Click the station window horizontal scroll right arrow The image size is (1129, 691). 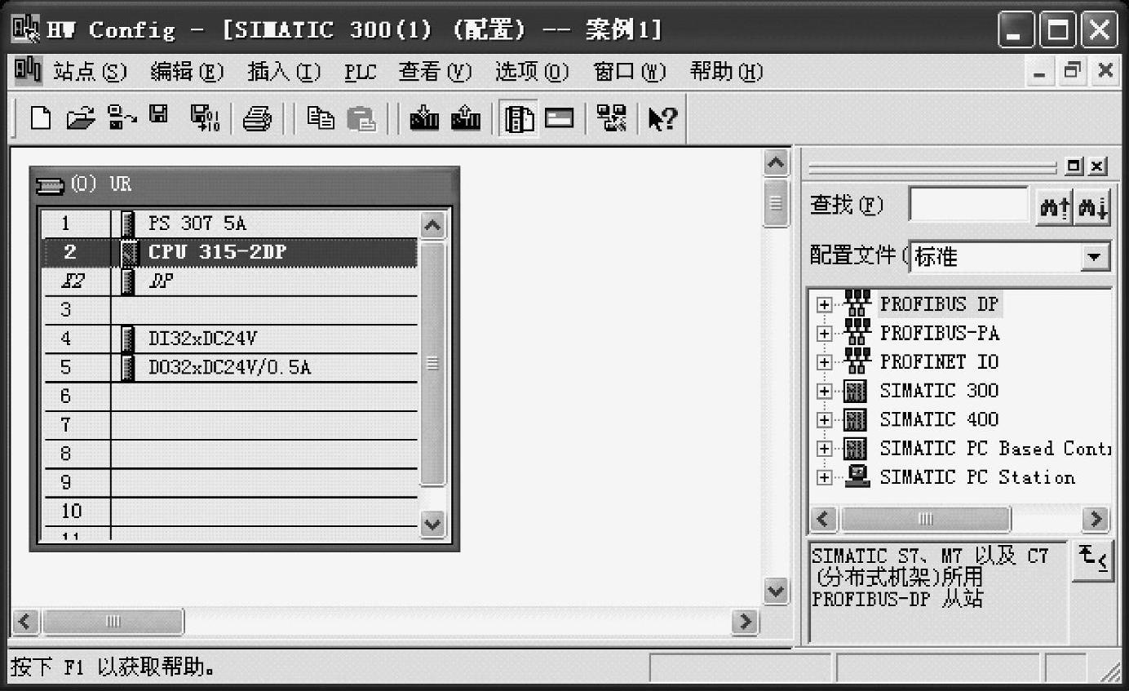click(744, 622)
